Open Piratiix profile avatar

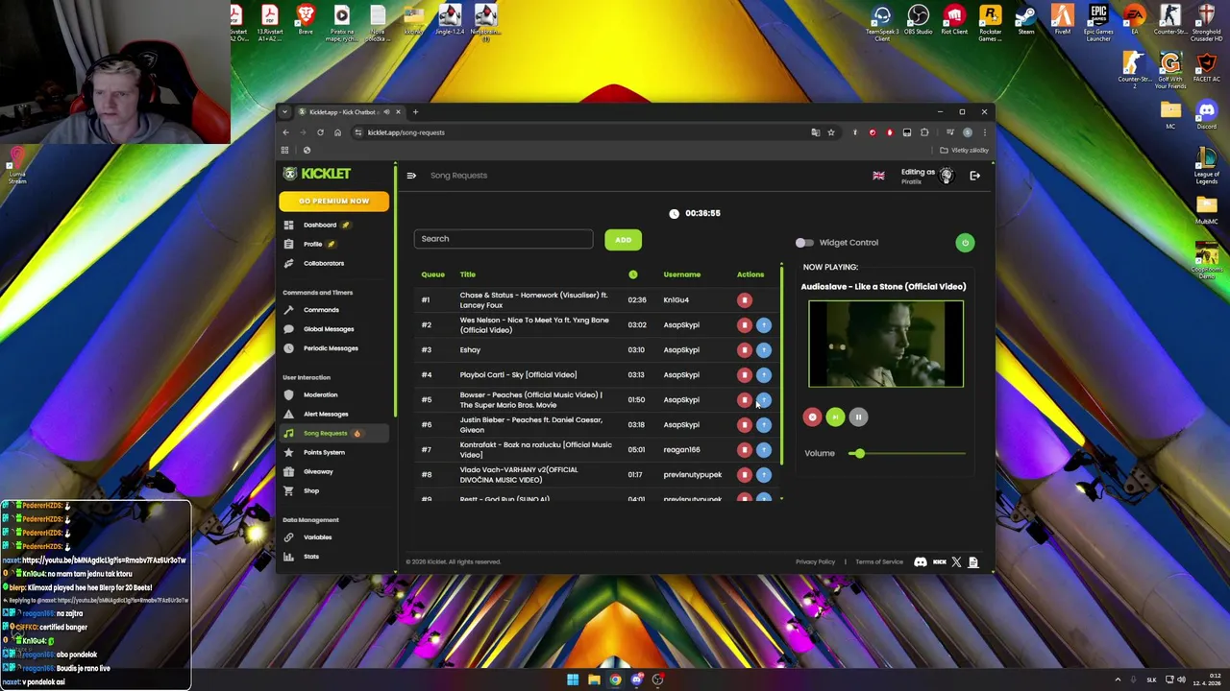pyautogui.click(x=946, y=176)
